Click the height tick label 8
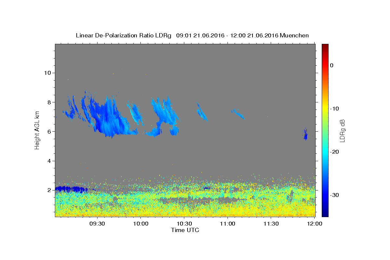 coord(49,102)
